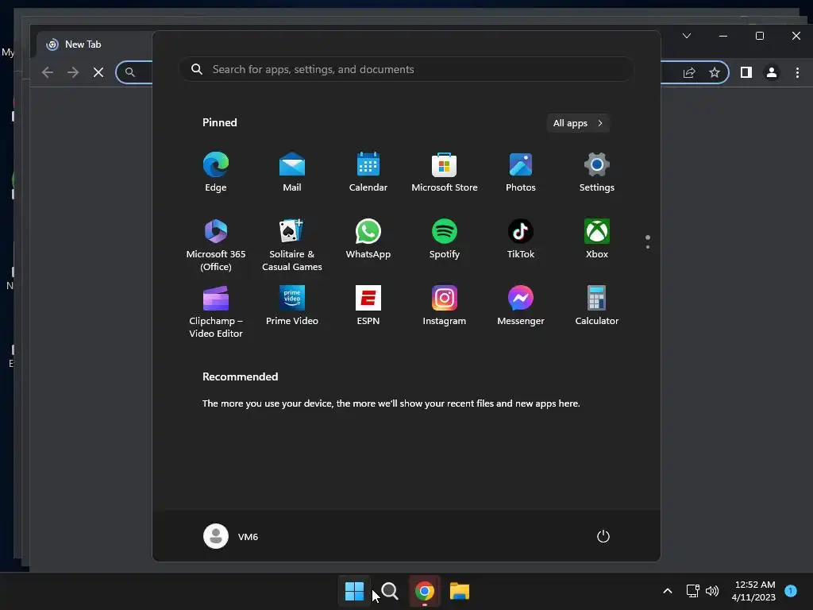Screen dimensions: 813x610
Task: Open Chrome tab search dropdown
Action: 687,36
